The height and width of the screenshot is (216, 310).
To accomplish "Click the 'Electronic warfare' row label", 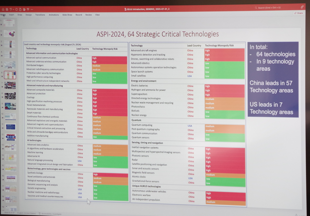I will pyautogui.click(x=142, y=195).
